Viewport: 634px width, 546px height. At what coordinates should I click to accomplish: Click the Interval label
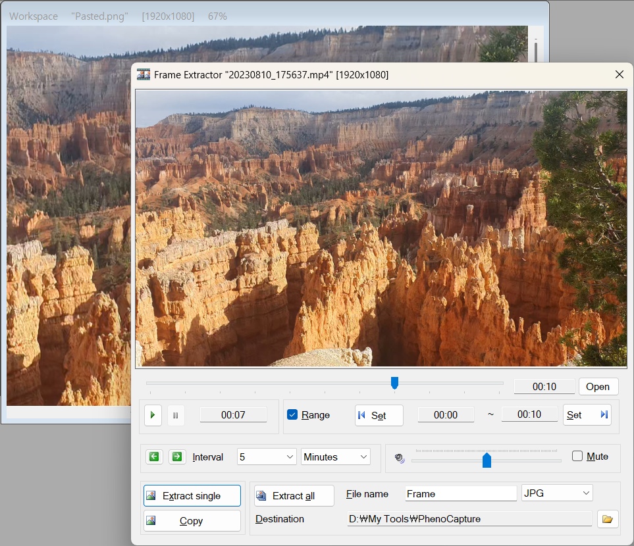(208, 457)
